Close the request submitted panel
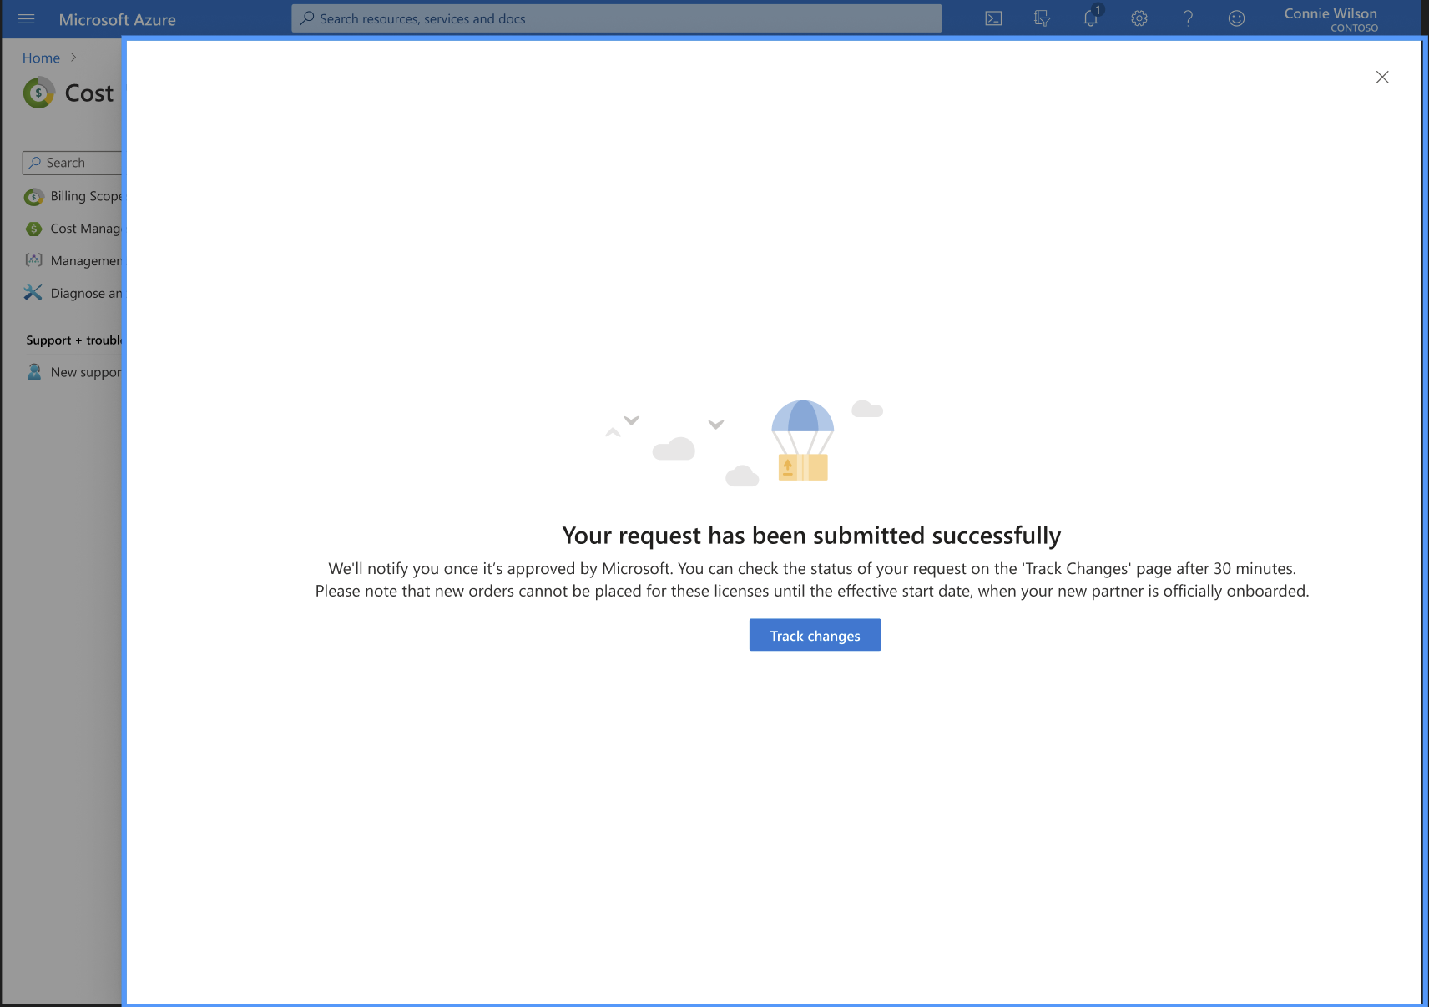 pyautogui.click(x=1382, y=77)
